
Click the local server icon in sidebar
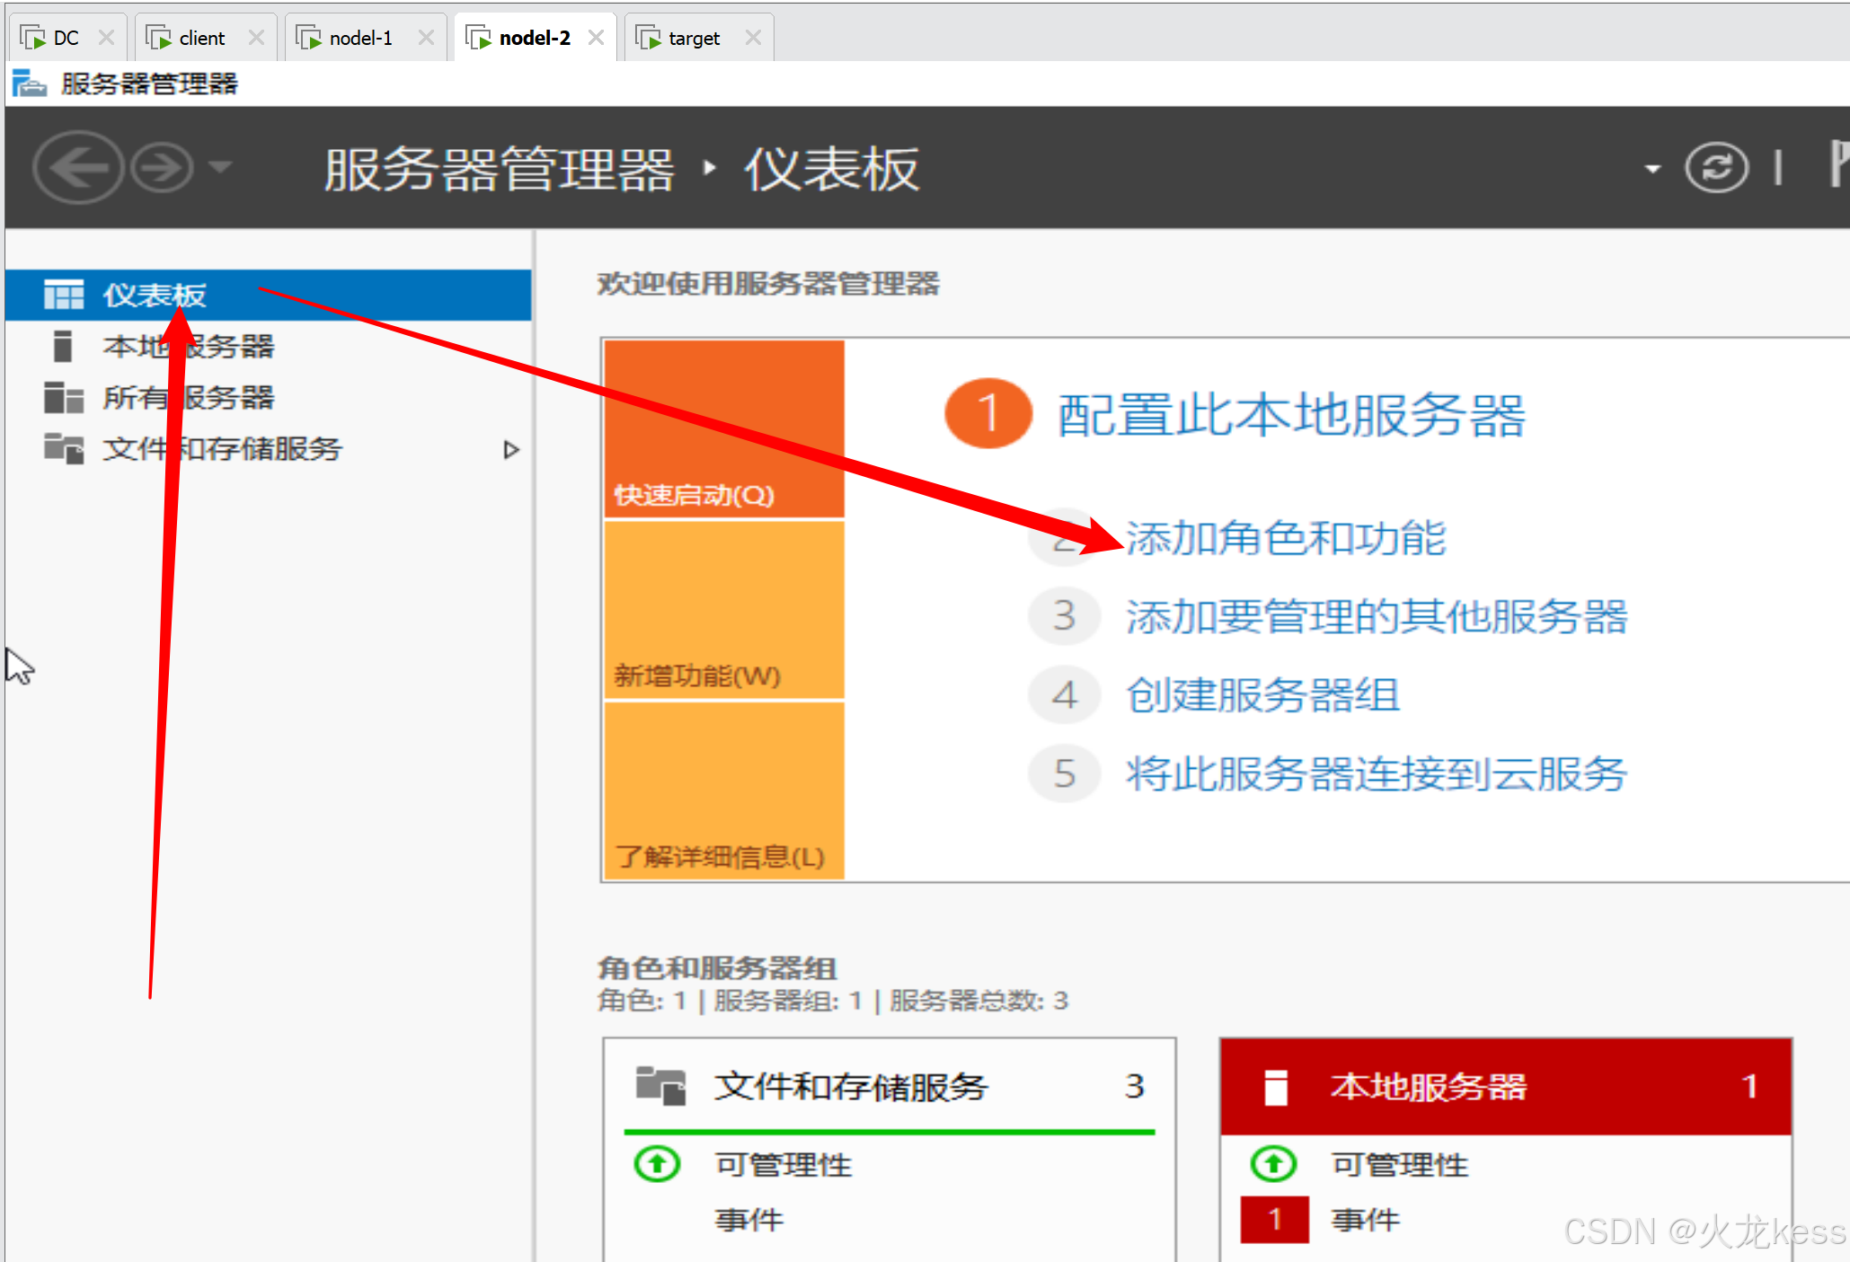pyautogui.click(x=63, y=347)
